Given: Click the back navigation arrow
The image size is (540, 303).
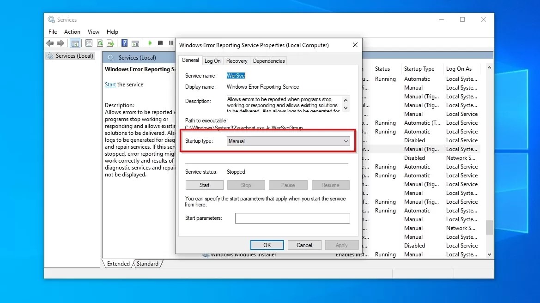Looking at the screenshot, I should tap(50, 43).
